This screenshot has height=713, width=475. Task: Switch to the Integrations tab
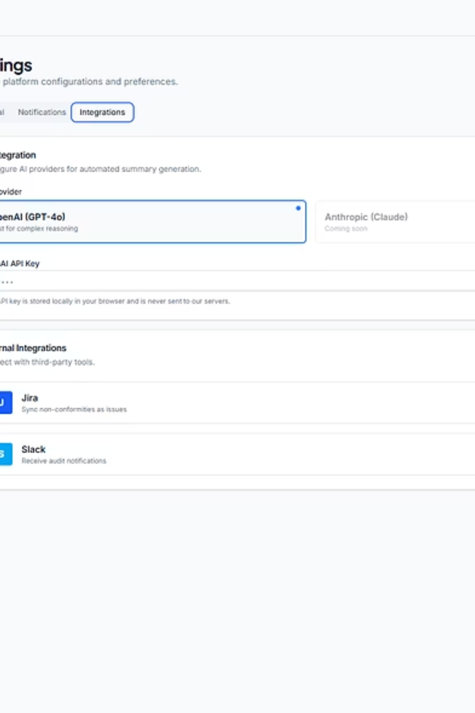click(102, 112)
